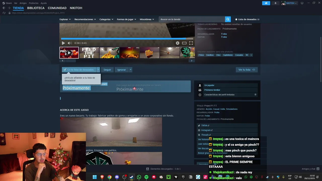Click the Instagram icon in sidebar
Viewport: 322px width, 181px height.
tap(199, 130)
